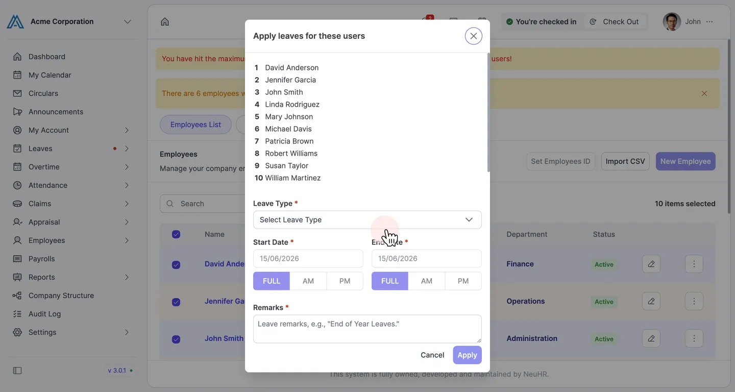Screen dimensions: 735x392
Task: Select PM for end date
Action: [463, 281]
